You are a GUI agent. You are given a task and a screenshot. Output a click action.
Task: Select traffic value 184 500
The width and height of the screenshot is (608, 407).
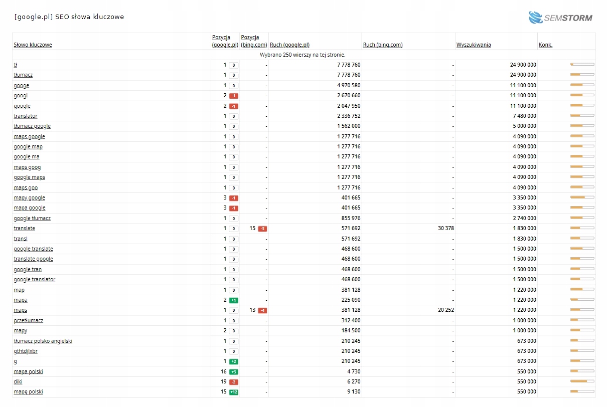click(x=351, y=331)
